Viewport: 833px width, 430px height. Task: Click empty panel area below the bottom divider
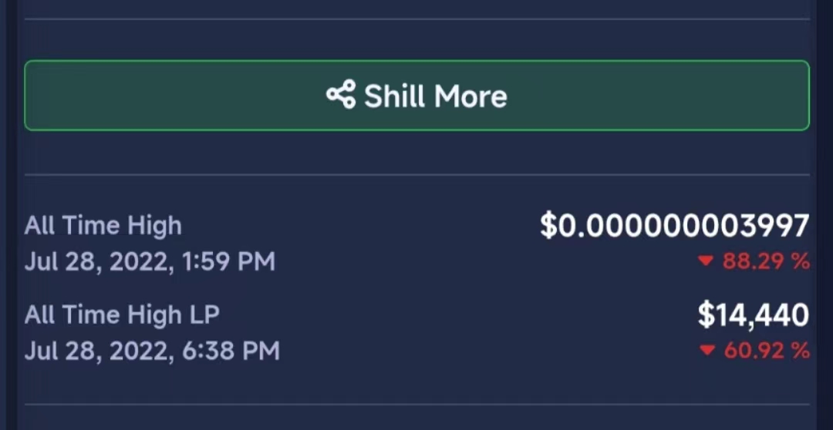tap(416, 418)
